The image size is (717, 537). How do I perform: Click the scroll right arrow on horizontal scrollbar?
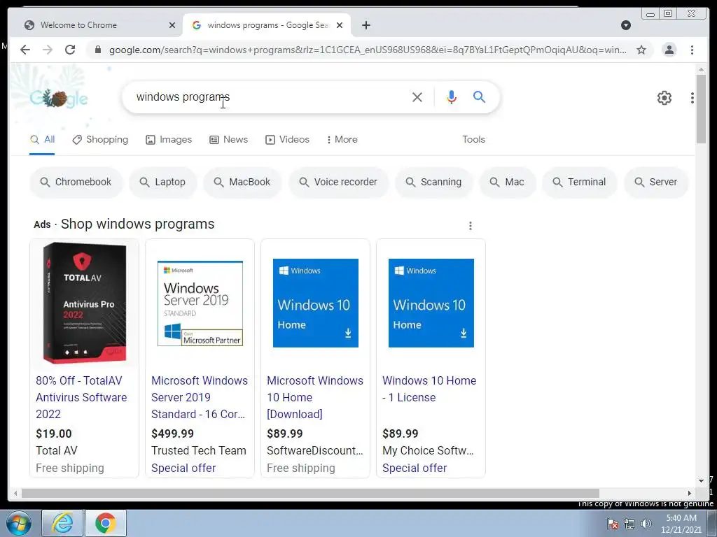point(690,493)
